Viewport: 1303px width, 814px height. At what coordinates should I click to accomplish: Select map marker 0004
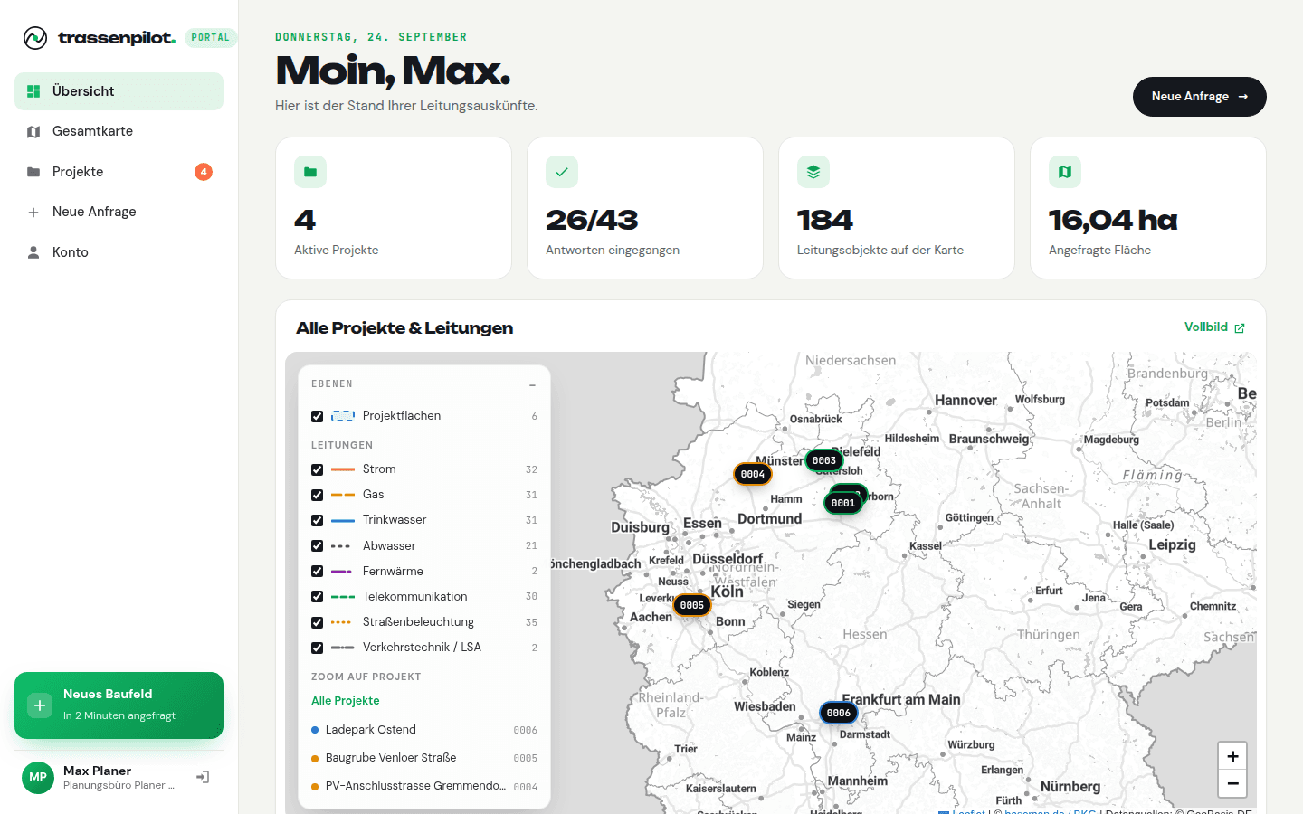tap(753, 474)
